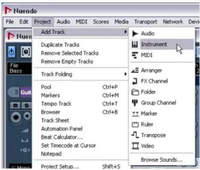Toggle the monitor speaker button
The height and width of the screenshot is (170, 200).
tap(27, 116)
